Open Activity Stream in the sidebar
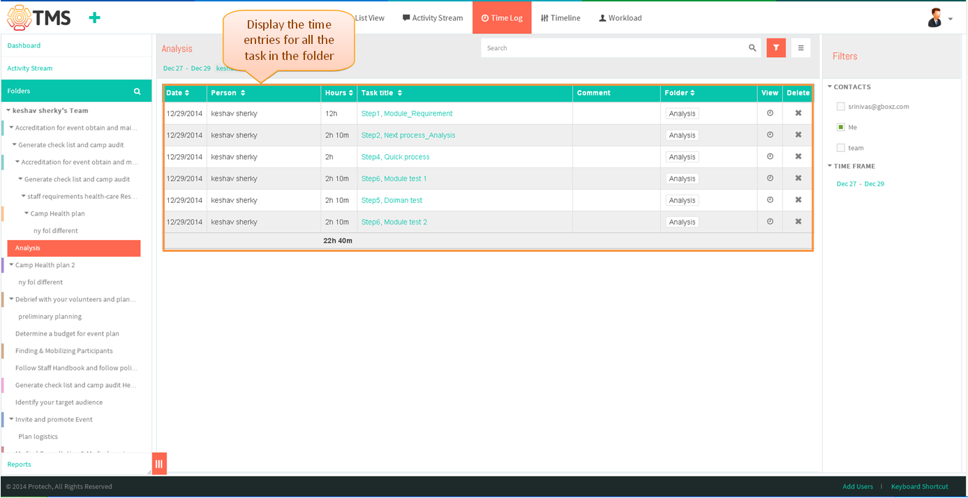Screen dimensions: 968x498 click(x=30, y=68)
